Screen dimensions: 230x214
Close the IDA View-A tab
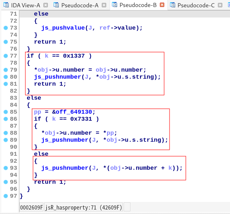46,5
